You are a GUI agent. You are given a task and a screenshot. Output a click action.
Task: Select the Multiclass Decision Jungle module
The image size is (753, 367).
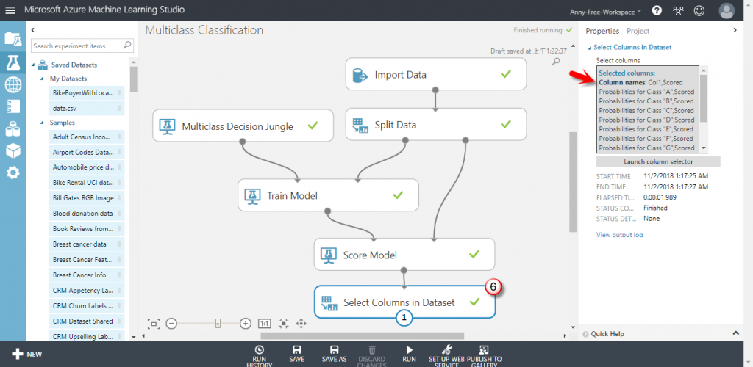pos(243,126)
